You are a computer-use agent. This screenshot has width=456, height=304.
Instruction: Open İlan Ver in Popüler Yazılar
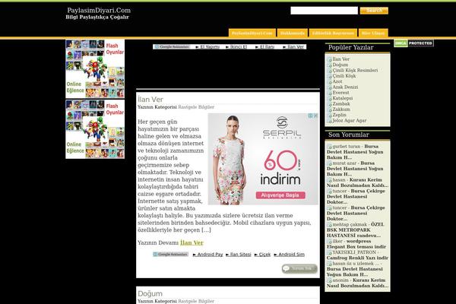click(x=340, y=59)
